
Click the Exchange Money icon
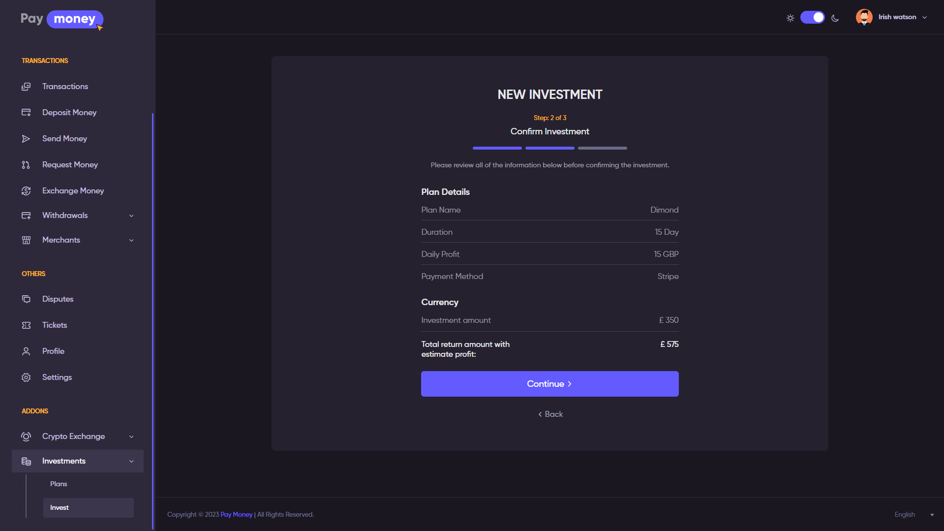coord(26,191)
